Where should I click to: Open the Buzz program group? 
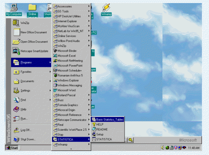click(x=71, y=100)
